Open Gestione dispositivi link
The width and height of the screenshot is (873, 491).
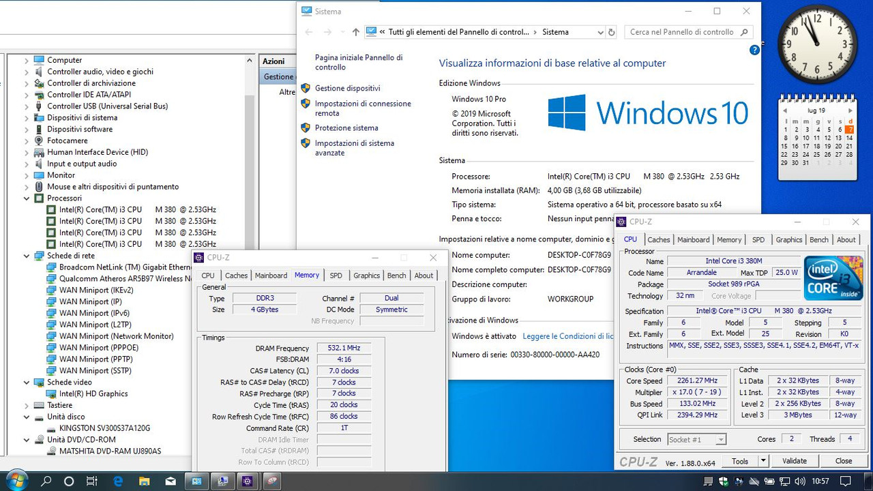347,89
